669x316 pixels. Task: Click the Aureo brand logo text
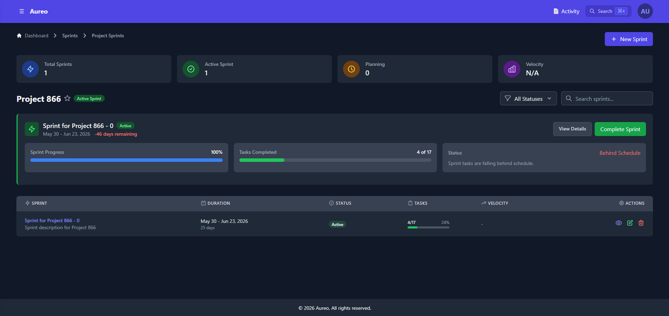point(38,11)
